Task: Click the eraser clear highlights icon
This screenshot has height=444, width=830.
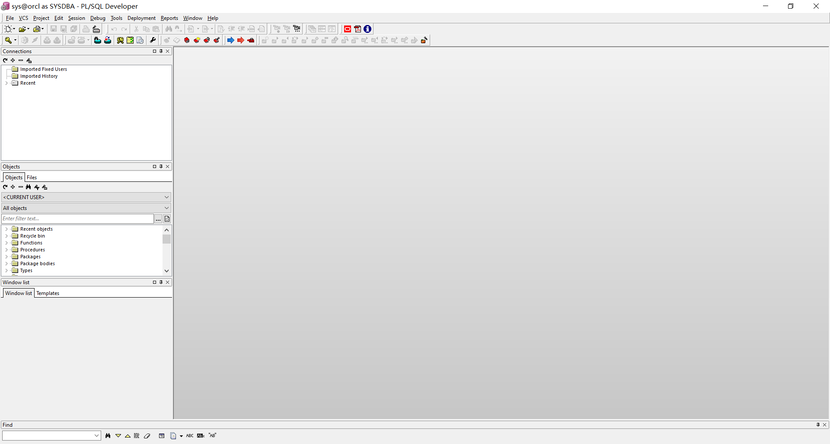Action: [x=147, y=436]
